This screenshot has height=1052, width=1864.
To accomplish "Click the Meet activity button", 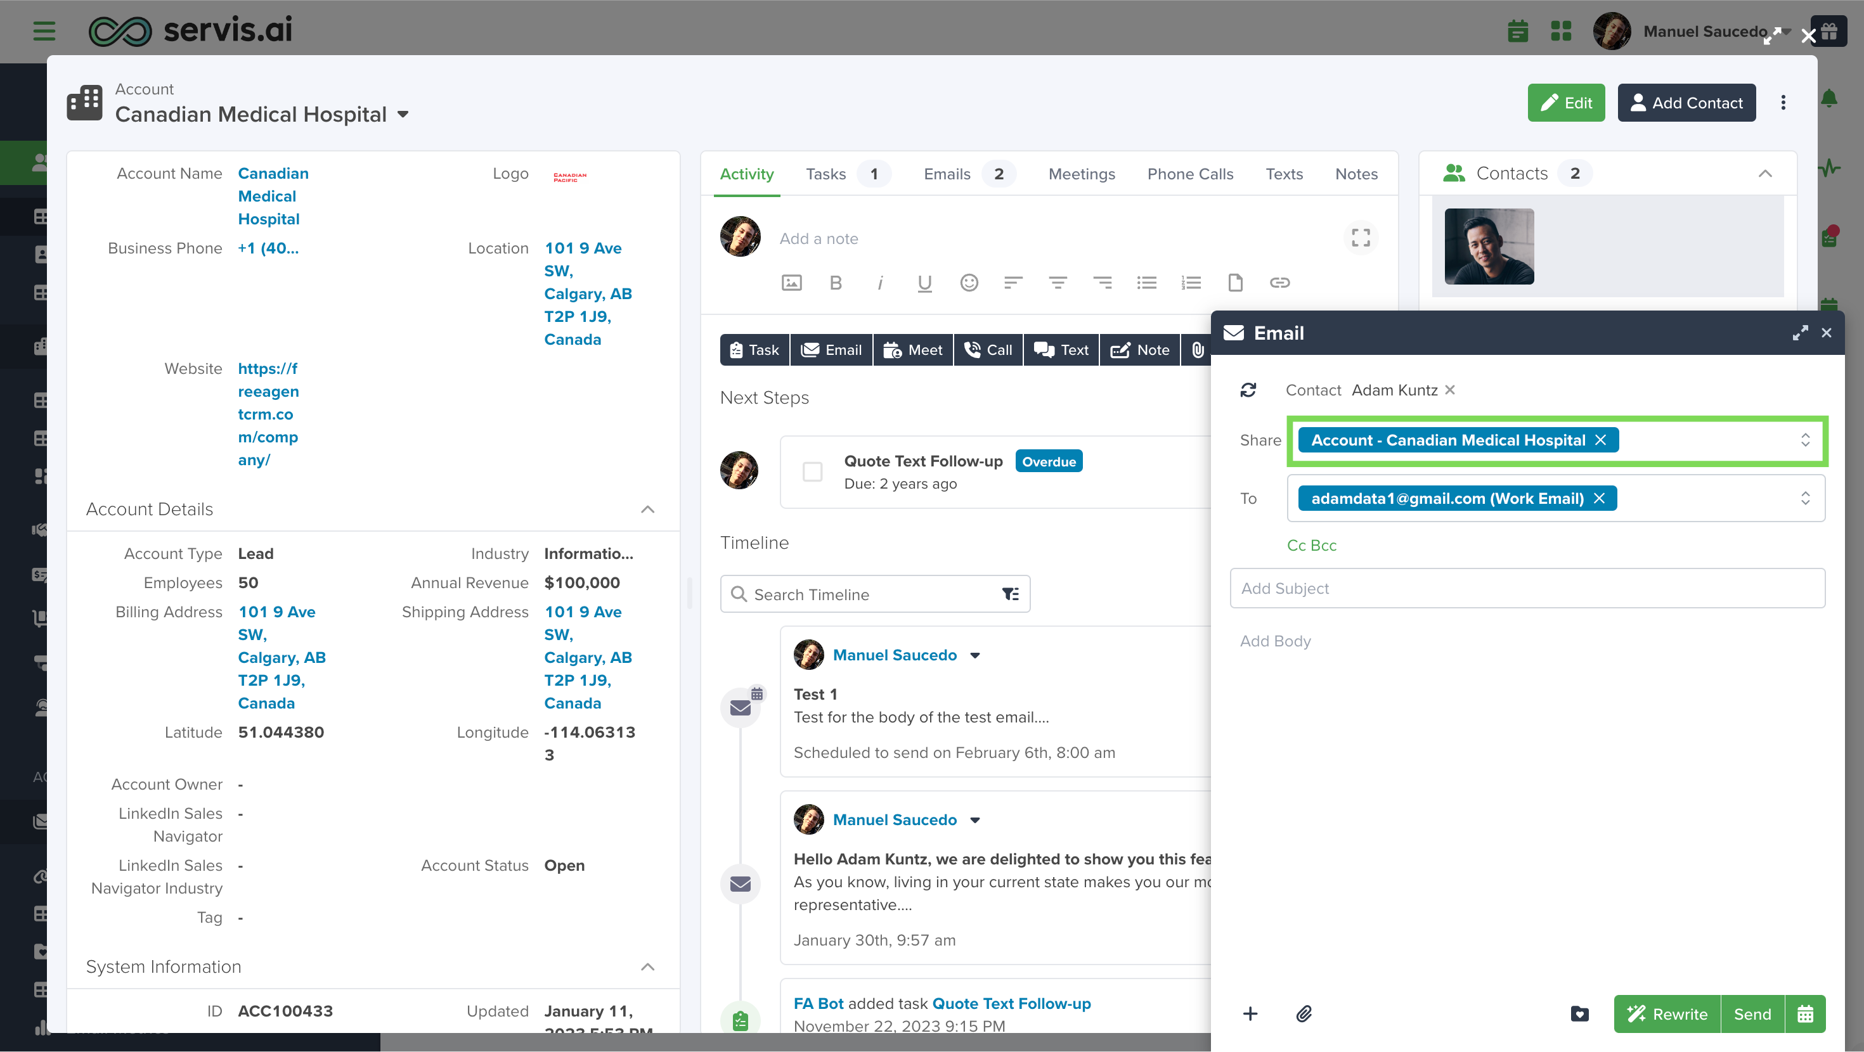I will pos(912,350).
